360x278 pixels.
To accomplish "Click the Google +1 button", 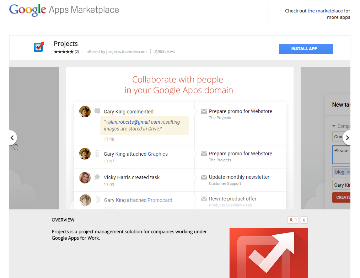I will tap(293, 220).
